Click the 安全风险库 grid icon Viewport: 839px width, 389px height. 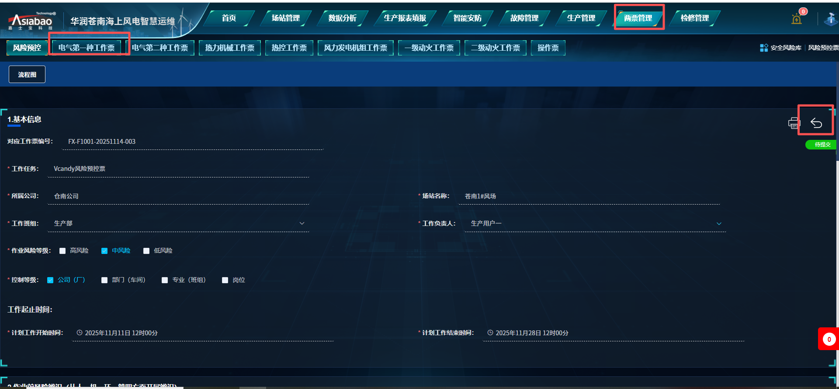pyautogui.click(x=764, y=48)
